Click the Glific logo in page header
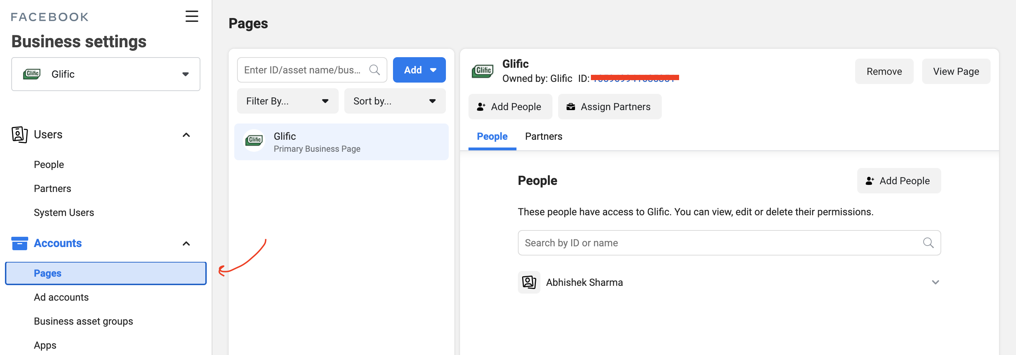Image resolution: width=1016 pixels, height=355 pixels. point(482,71)
